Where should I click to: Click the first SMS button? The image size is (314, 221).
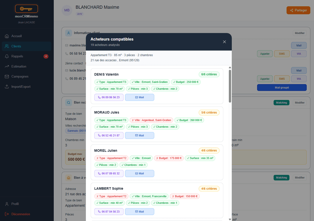pos(282,54)
